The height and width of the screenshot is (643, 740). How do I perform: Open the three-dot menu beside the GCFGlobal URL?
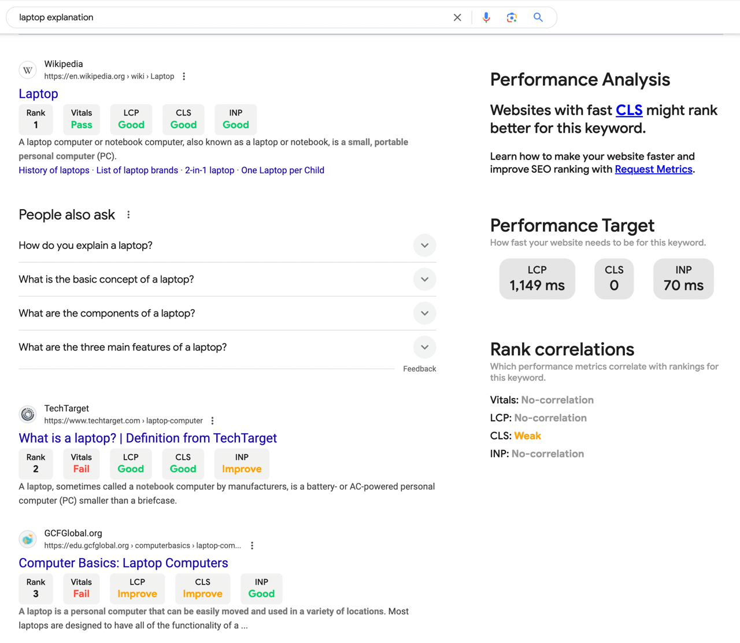(252, 545)
